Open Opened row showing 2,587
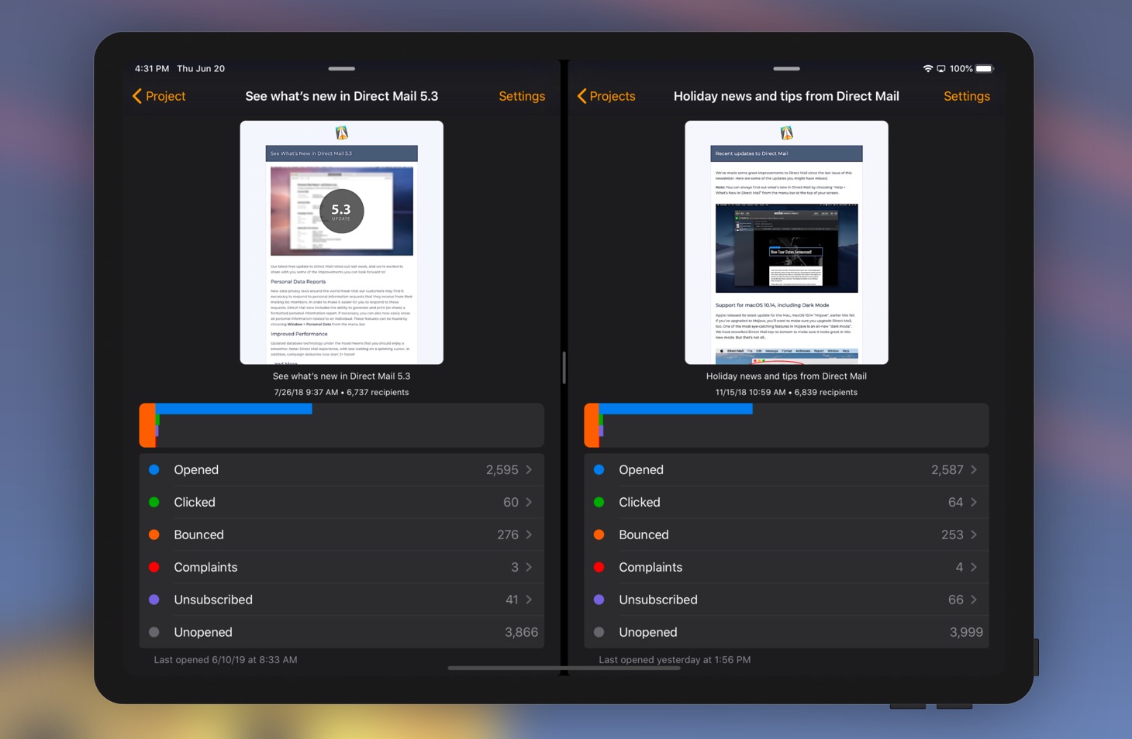 click(786, 469)
